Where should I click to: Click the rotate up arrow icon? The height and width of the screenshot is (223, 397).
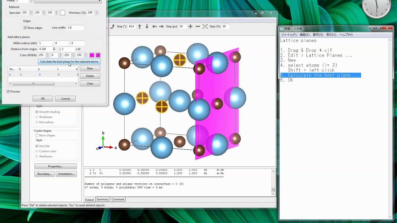tap(140, 27)
